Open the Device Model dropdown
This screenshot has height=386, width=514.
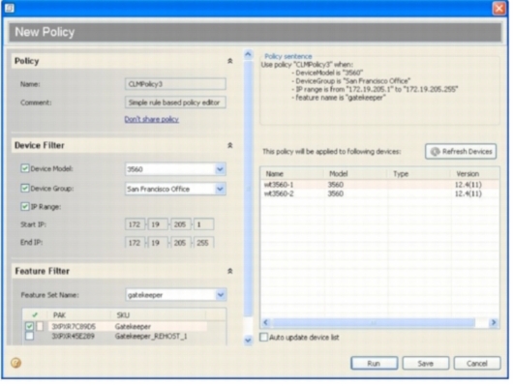pos(220,169)
